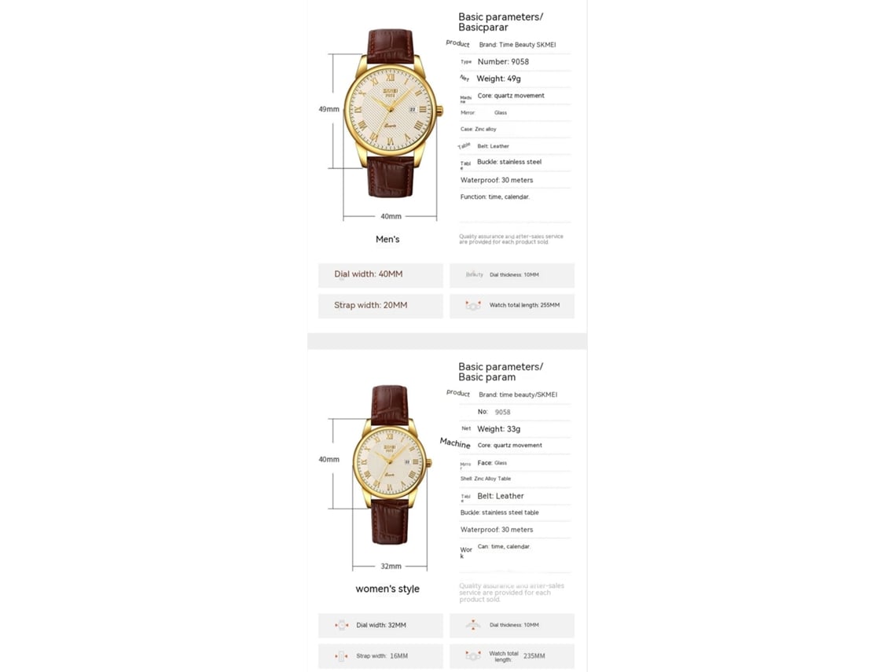This screenshot has height=672, width=896.
Task: Click the Dial thickness: 10MM box in men's section
Action: coord(512,275)
